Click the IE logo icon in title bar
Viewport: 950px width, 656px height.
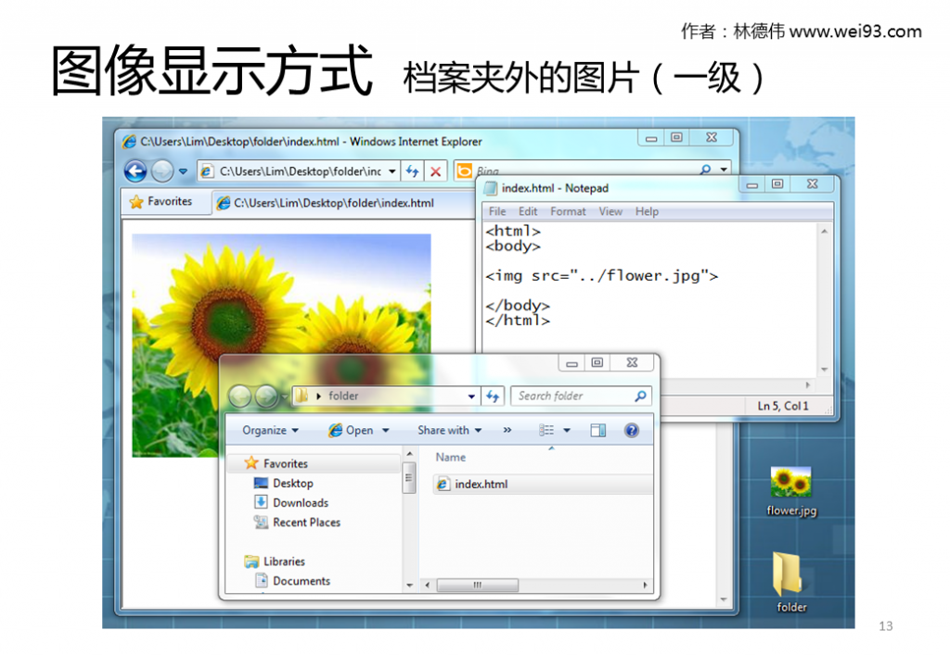[129, 142]
